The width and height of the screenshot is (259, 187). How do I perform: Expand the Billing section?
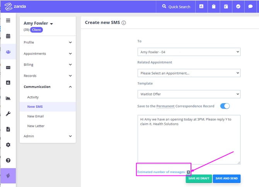tap(48, 65)
